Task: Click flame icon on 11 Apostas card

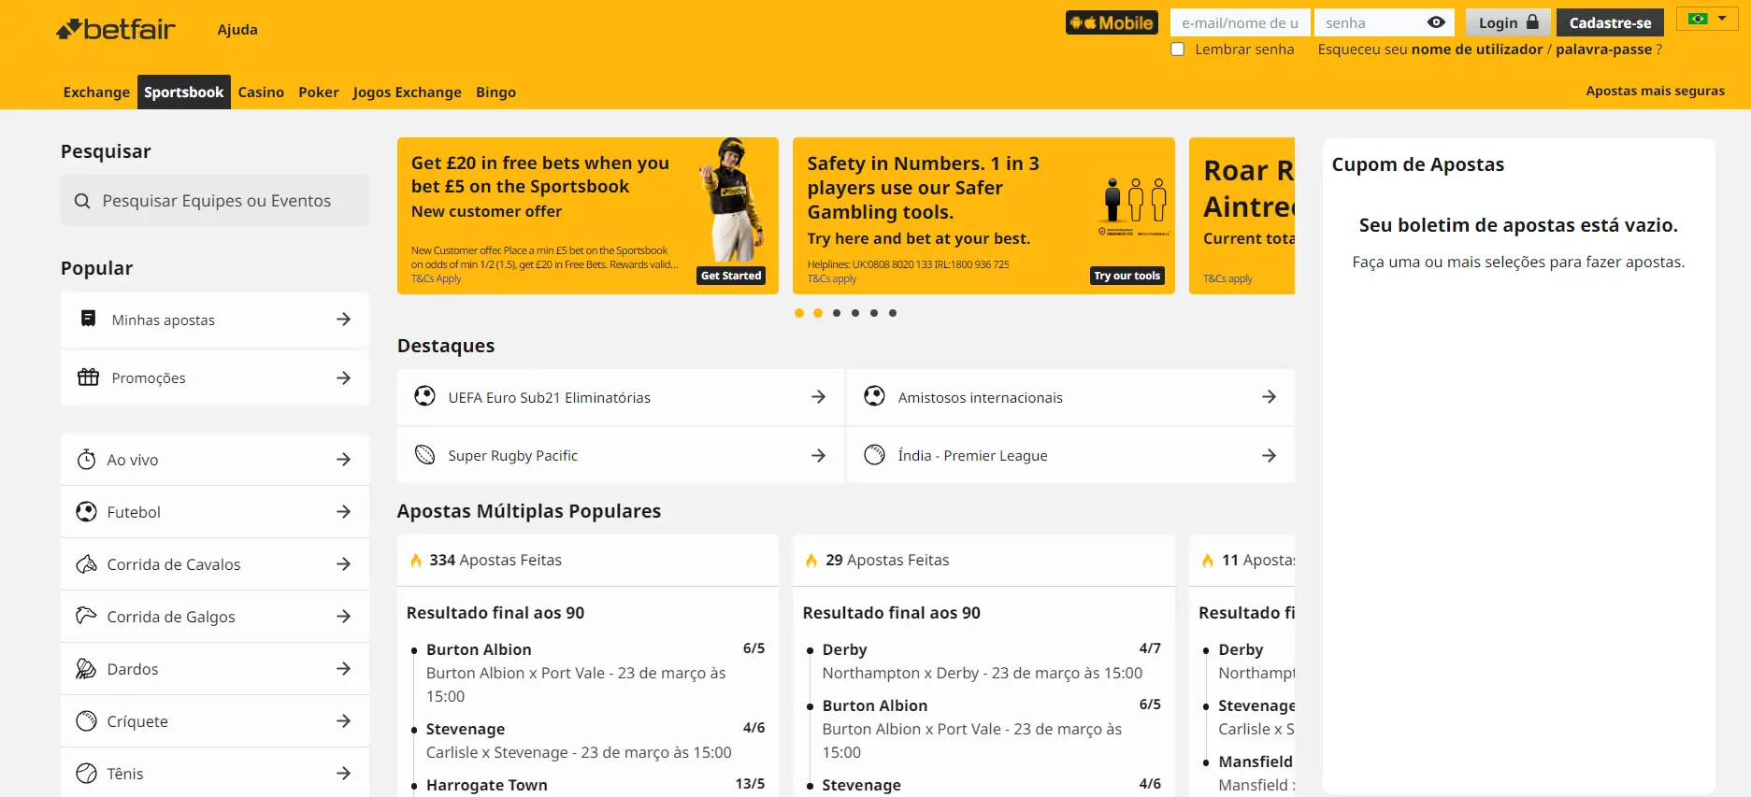Action: pos(1208,561)
